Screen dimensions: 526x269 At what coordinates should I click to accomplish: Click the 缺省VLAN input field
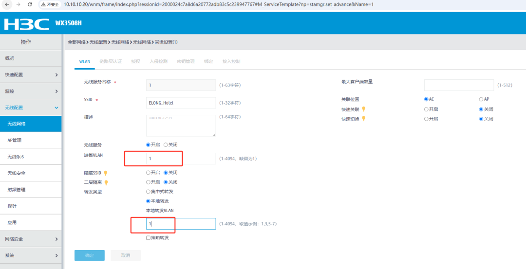click(181, 159)
